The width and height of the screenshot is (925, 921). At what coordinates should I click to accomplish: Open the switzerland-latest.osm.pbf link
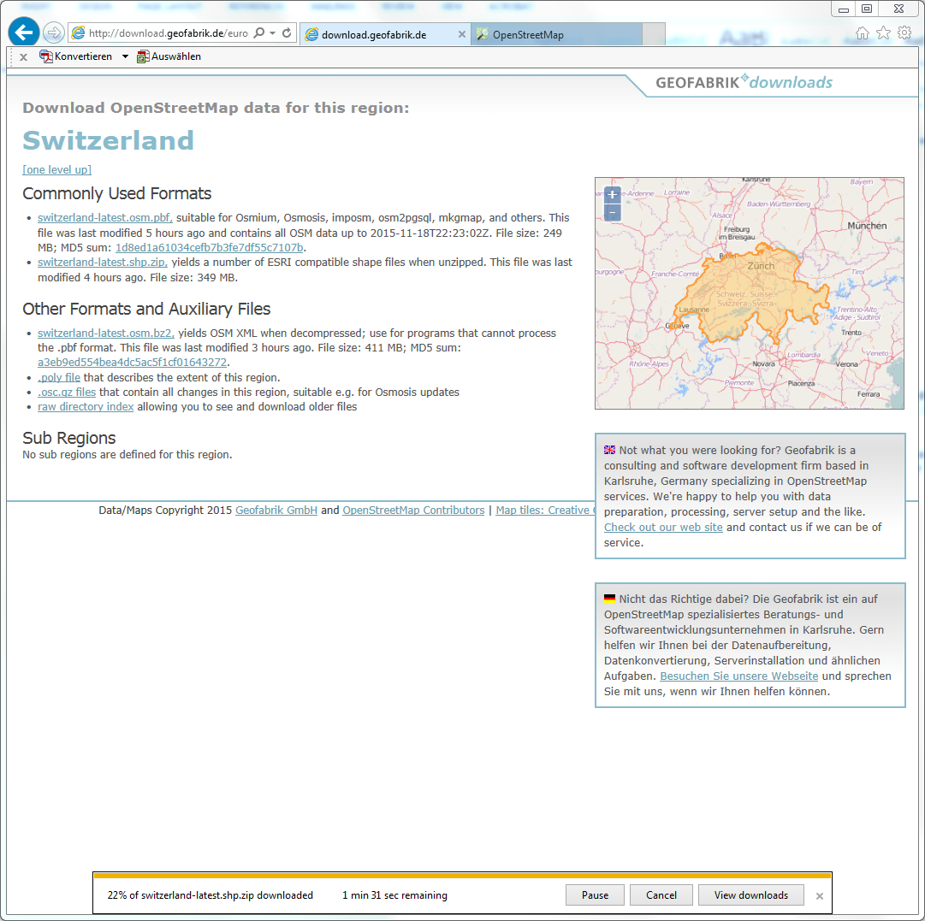click(104, 218)
